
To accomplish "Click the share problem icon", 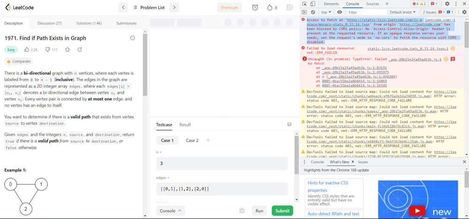I will (80, 49).
